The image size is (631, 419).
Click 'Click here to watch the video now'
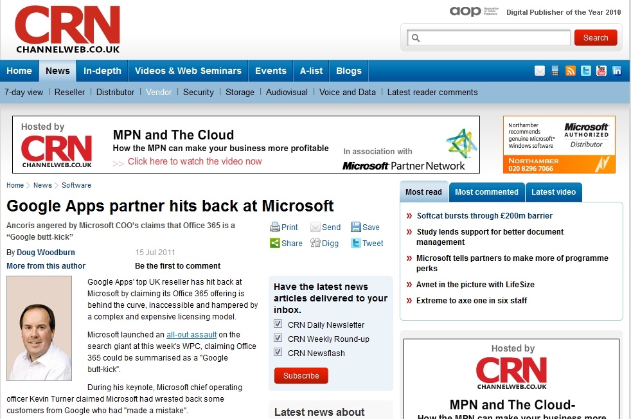pos(195,161)
